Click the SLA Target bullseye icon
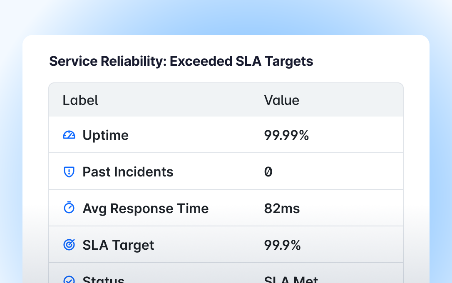The width and height of the screenshot is (452, 283). (69, 245)
